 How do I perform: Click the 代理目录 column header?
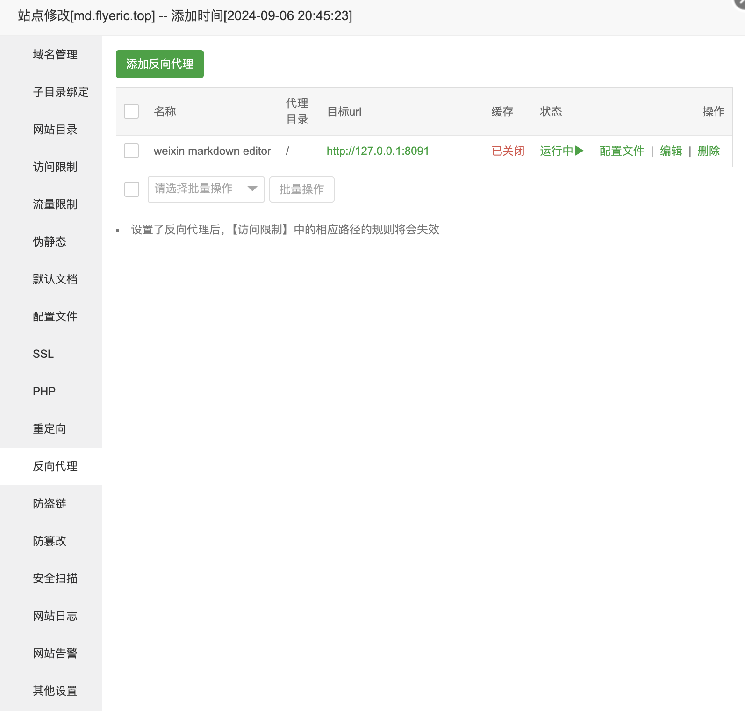pos(297,111)
